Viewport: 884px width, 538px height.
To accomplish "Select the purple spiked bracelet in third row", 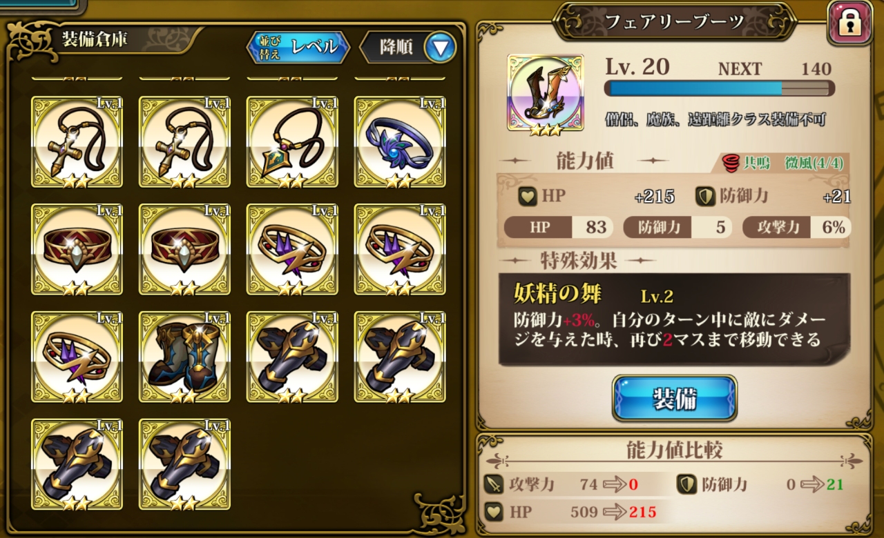I will (x=77, y=357).
